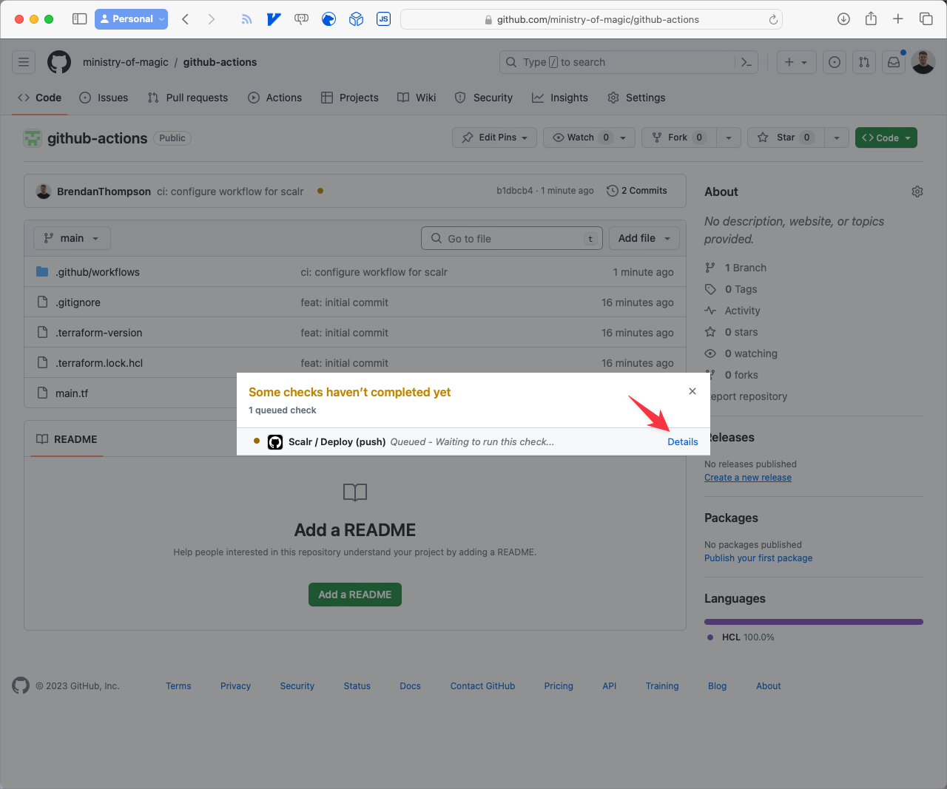Click the book icon above Add a README
The image size is (947, 789).
click(355, 492)
